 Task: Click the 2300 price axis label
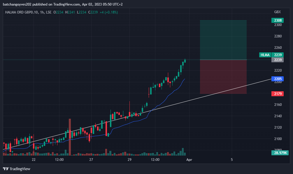278,25
